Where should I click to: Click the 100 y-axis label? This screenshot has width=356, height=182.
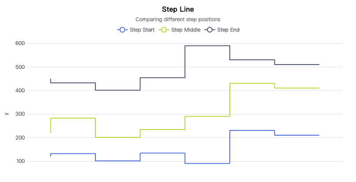20,161
